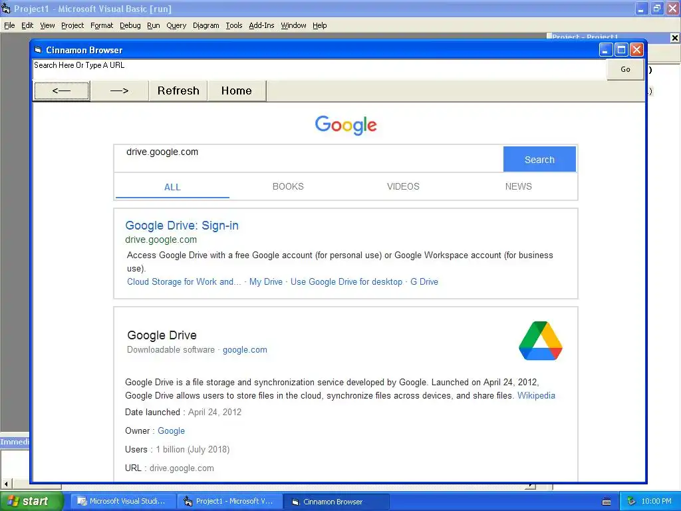
Task: Open the Google Drive: Sign-in result
Action: (182, 226)
